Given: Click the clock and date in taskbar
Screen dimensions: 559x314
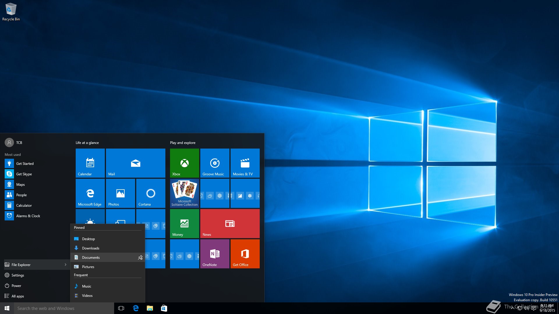Looking at the screenshot, I should click(x=547, y=308).
